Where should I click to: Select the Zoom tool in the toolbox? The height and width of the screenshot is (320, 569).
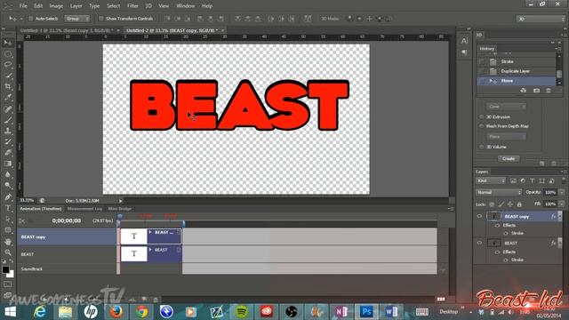(8, 252)
